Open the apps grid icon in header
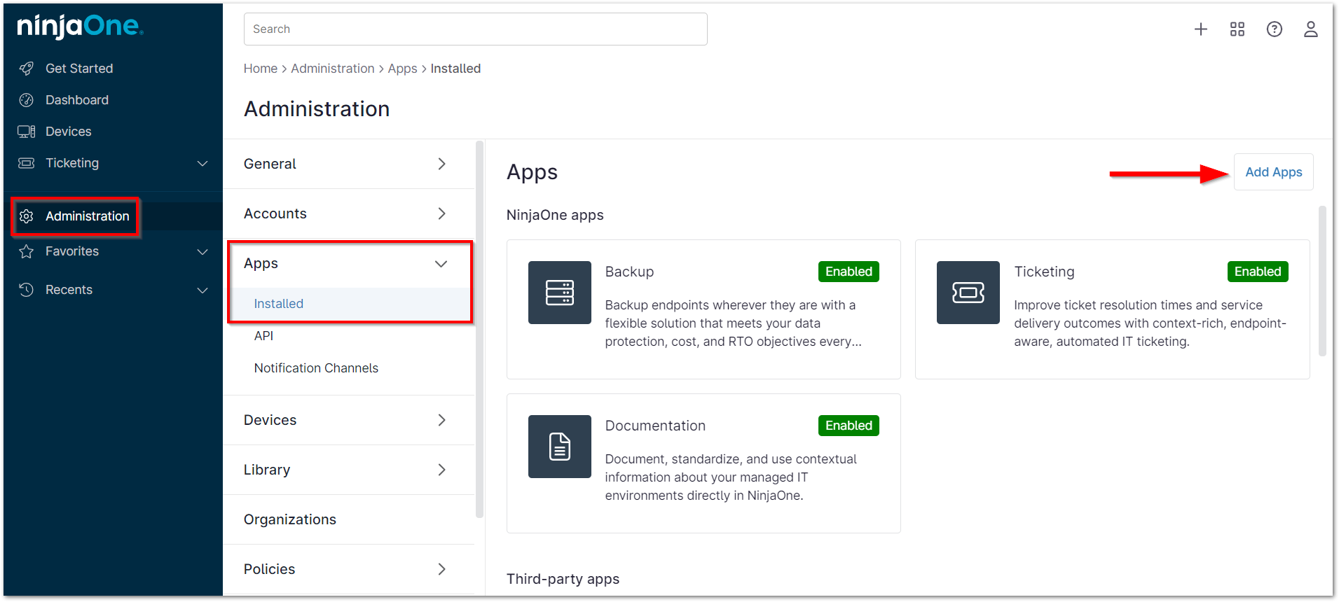1339x602 pixels. click(1237, 29)
